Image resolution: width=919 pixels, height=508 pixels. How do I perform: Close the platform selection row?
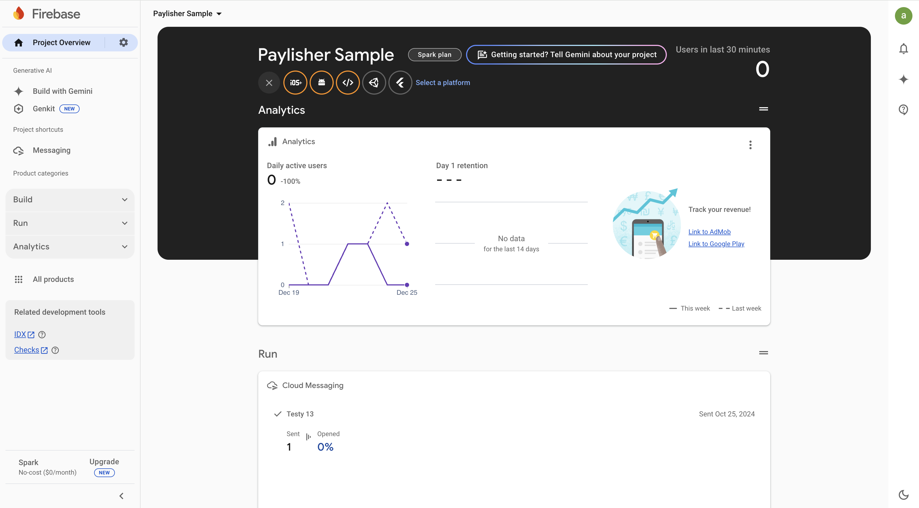[269, 83]
